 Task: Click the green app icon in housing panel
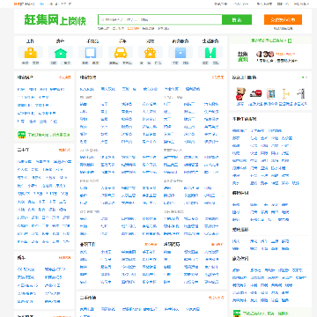click(x=22, y=135)
